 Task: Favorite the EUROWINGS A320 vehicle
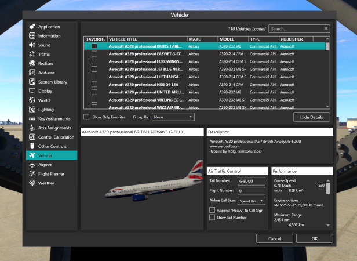pyautogui.click(x=94, y=61)
